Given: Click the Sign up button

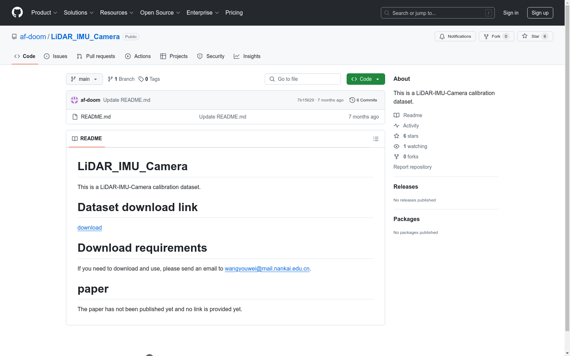Looking at the screenshot, I should pyautogui.click(x=540, y=13).
